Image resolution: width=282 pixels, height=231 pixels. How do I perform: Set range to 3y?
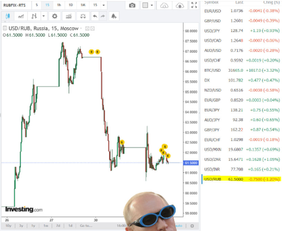[21, 226]
